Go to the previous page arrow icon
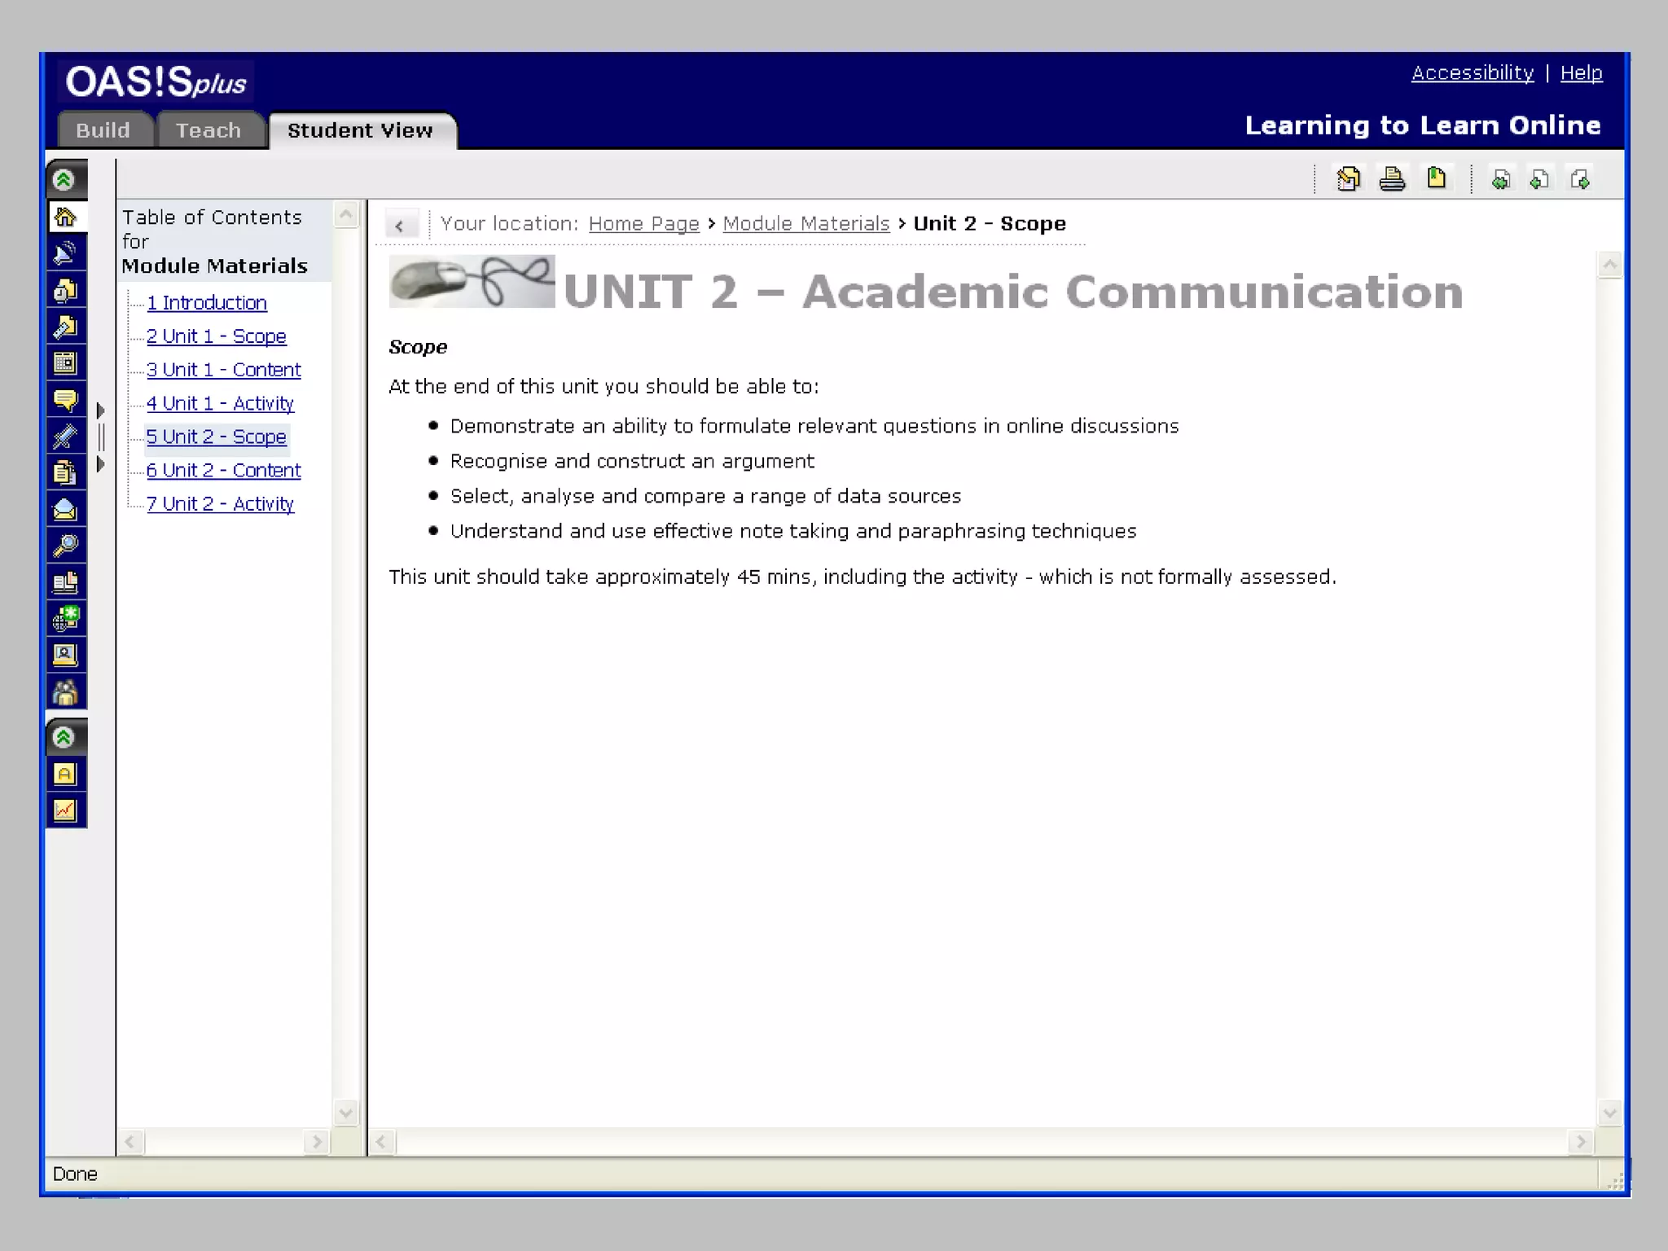The width and height of the screenshot is (1668, 1251). (x=1539, y=179)
